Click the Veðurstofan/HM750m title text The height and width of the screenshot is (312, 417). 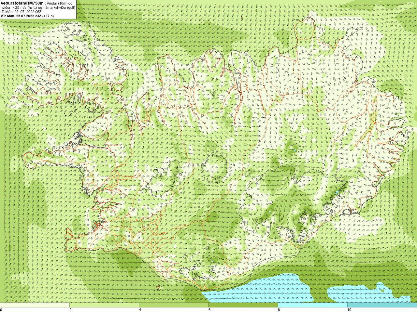point(22,3)
